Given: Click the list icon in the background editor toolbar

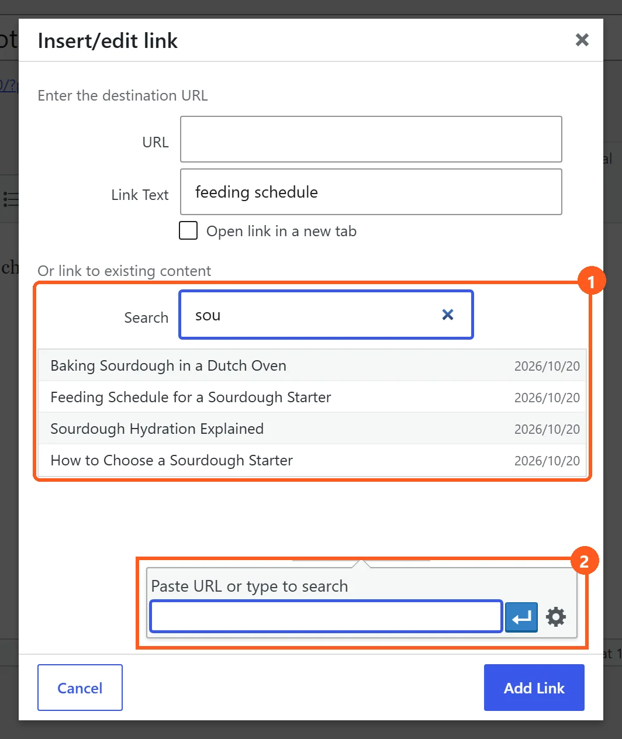Looking at the screenshot, I should [11, 199].
